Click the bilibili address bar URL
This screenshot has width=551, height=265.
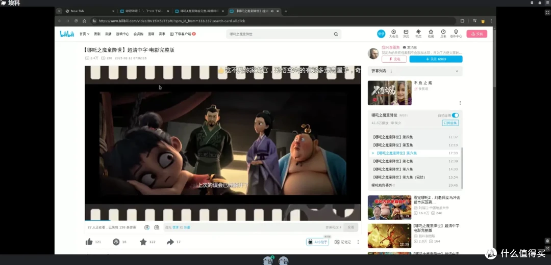coord(172,21)
